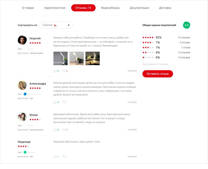Screen dimensions: 208x169
Task: Click Александра's blue color swatch
Action: [25, 94]
